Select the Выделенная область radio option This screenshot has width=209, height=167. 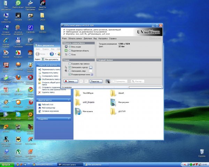pyautogui.click(x=70, y=51)
